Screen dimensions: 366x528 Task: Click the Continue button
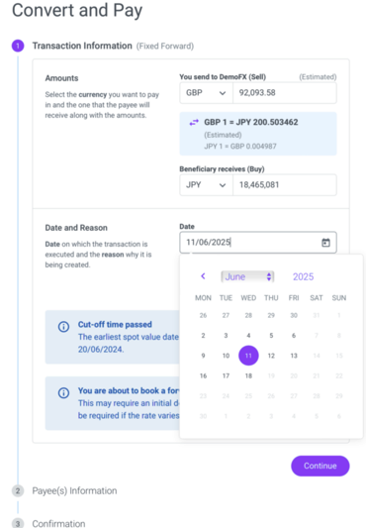click(320, 466)
